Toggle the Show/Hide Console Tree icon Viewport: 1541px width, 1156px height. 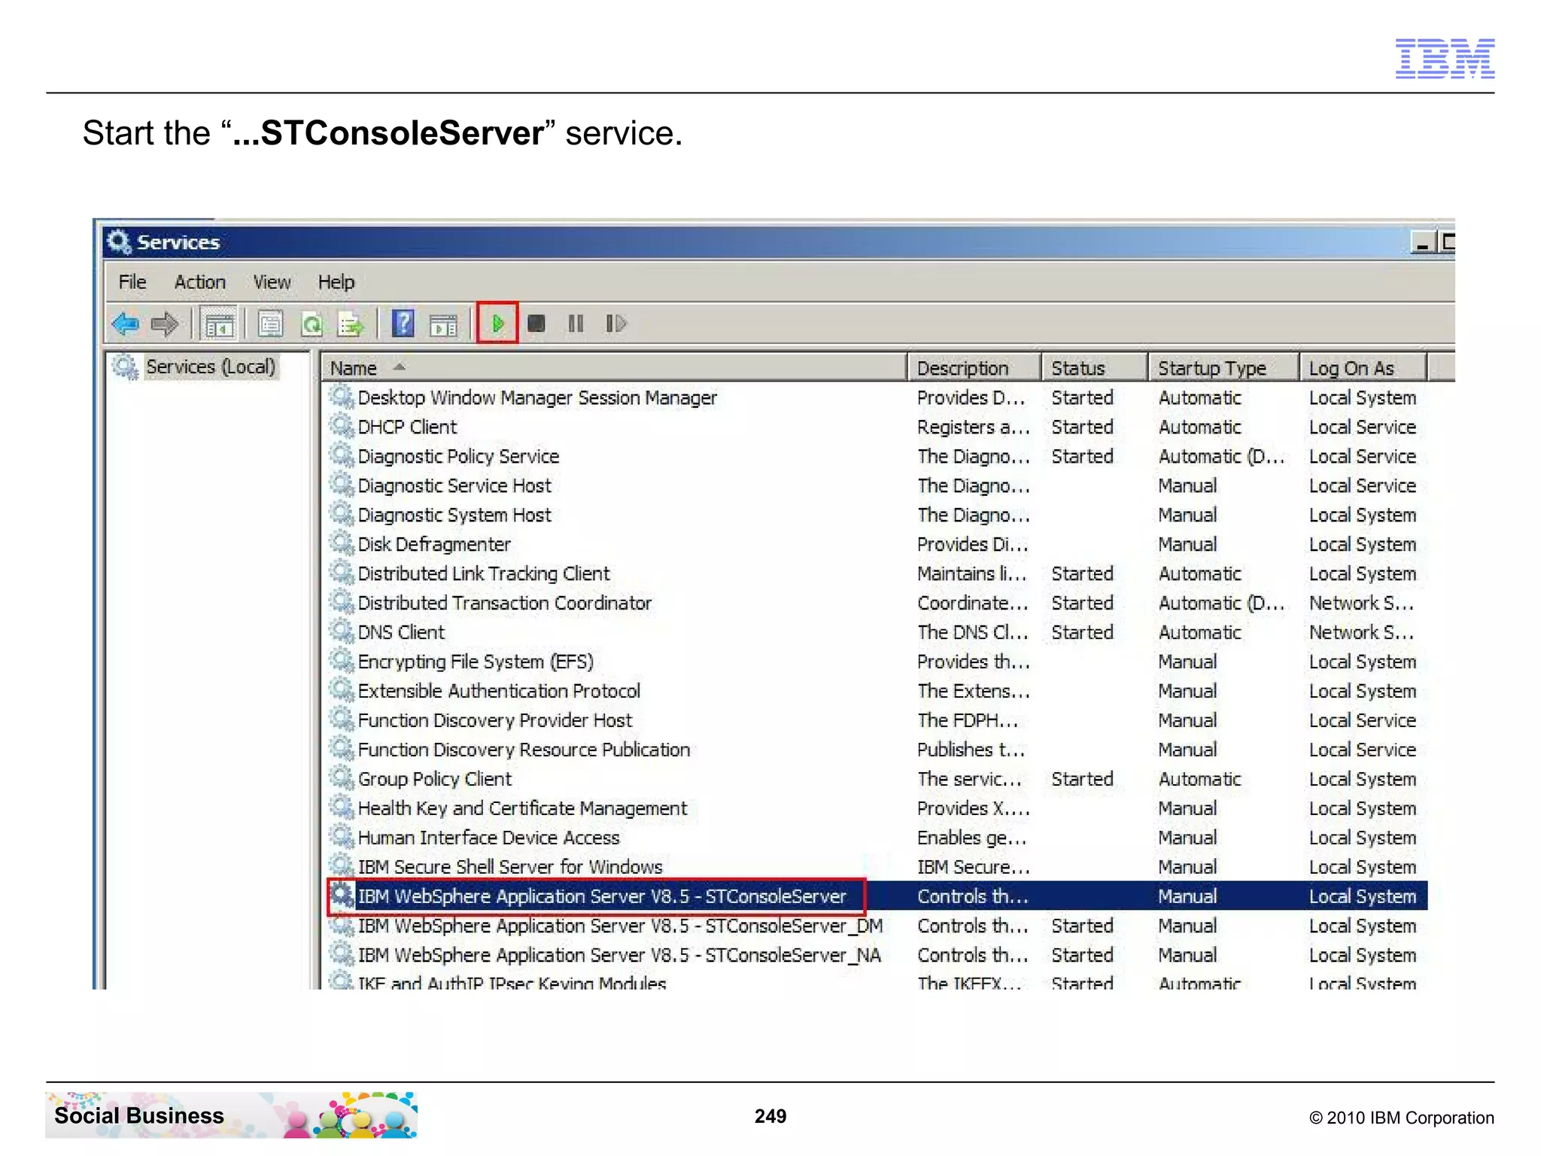pyautogui.click(x=219, y=324)
